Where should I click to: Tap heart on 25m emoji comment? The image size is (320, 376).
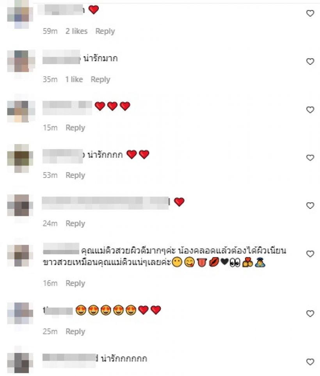click(x=310, y=314)
